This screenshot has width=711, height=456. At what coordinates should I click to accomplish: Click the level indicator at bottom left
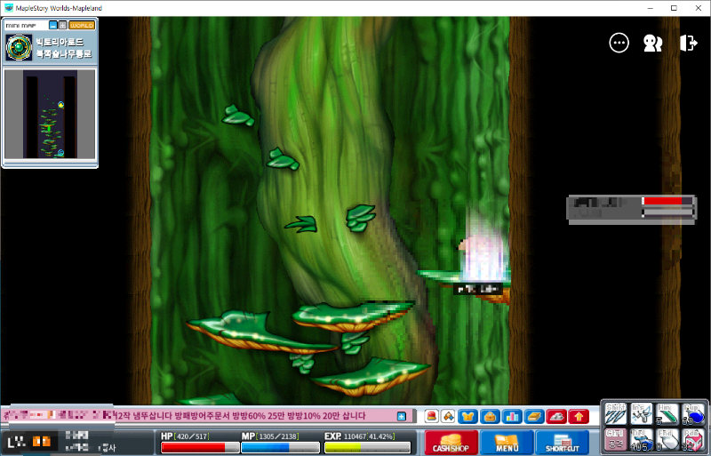tap(29, 442)
